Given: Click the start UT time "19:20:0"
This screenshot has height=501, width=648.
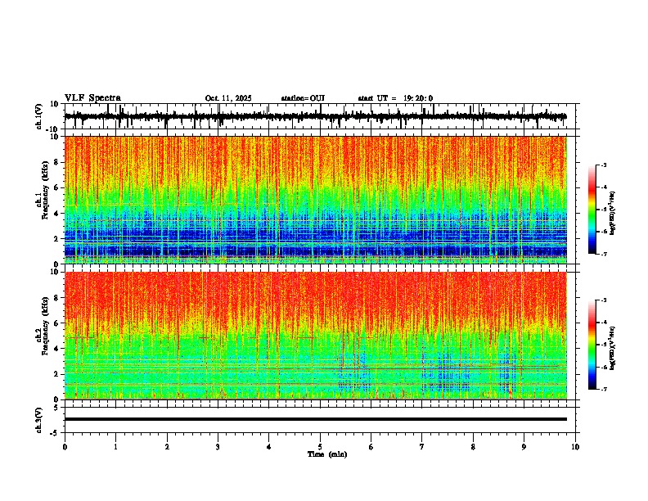Looking at the screenshot, I should click(x=418, y=98).
